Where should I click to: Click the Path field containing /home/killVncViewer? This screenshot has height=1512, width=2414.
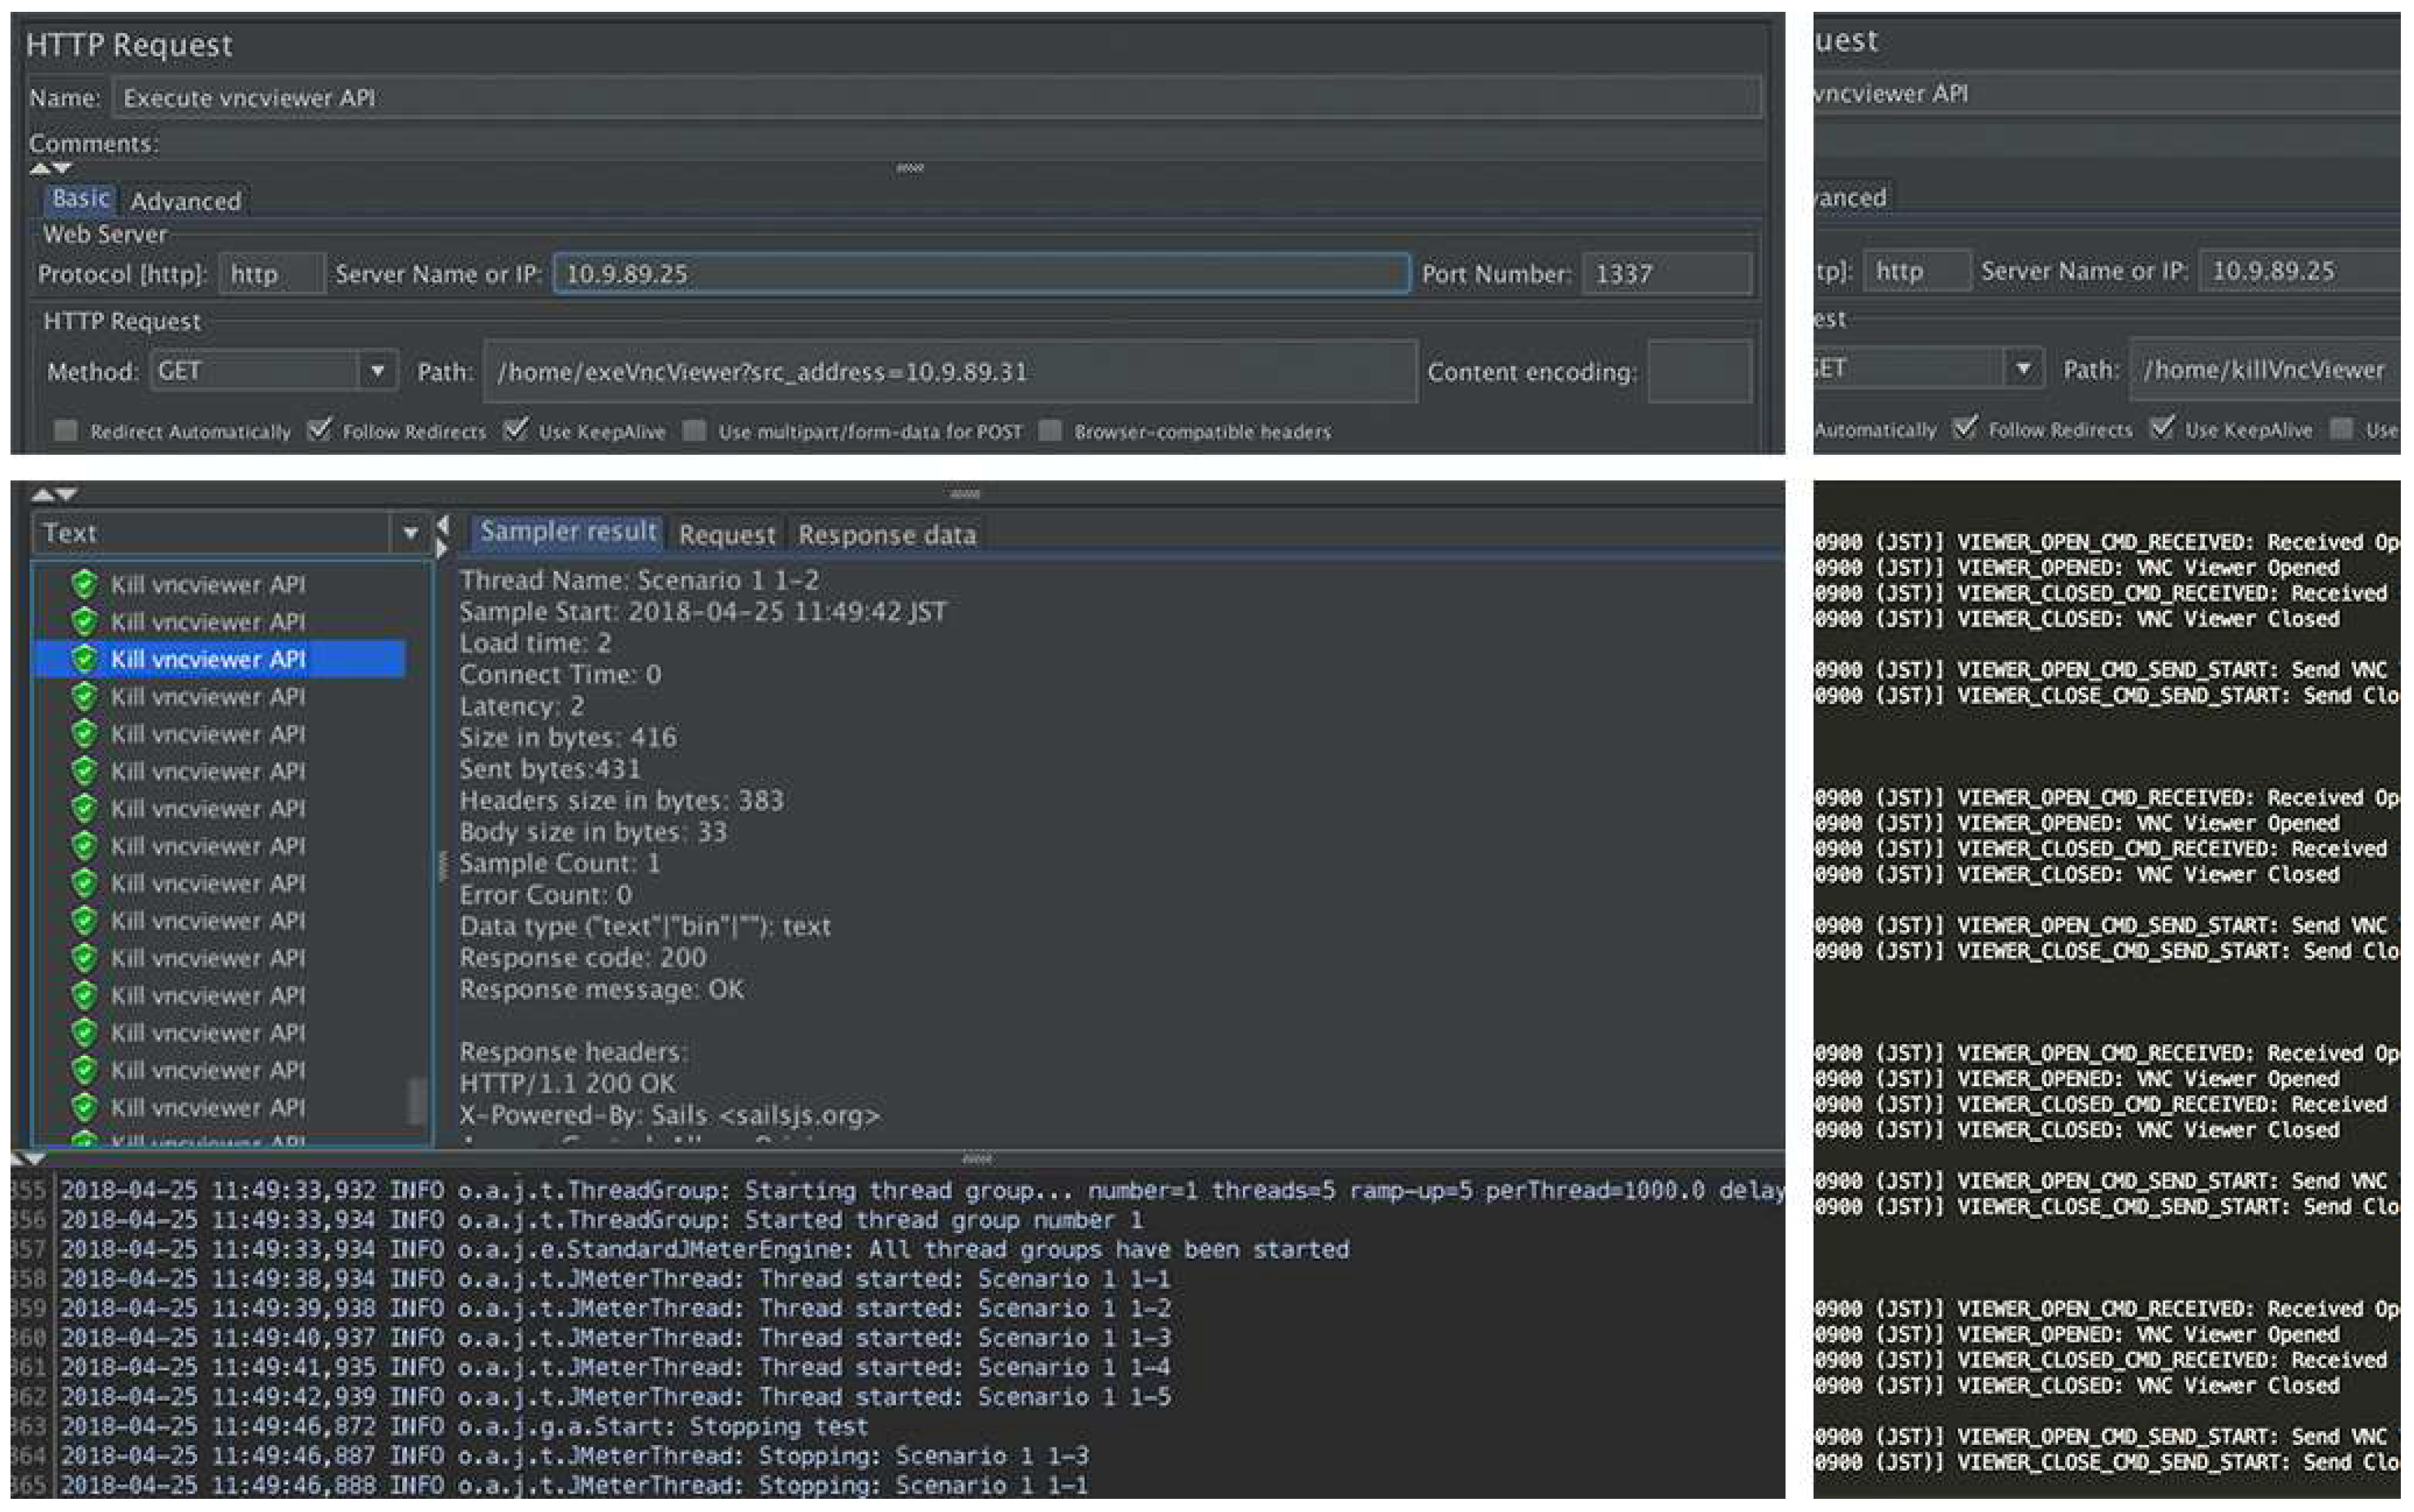click(x=2265, y=370)
